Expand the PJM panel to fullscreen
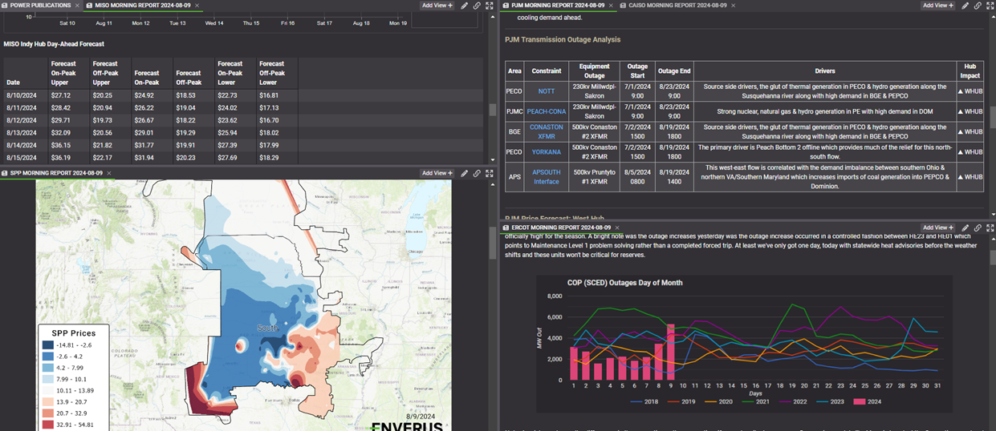 click(990, 6)
